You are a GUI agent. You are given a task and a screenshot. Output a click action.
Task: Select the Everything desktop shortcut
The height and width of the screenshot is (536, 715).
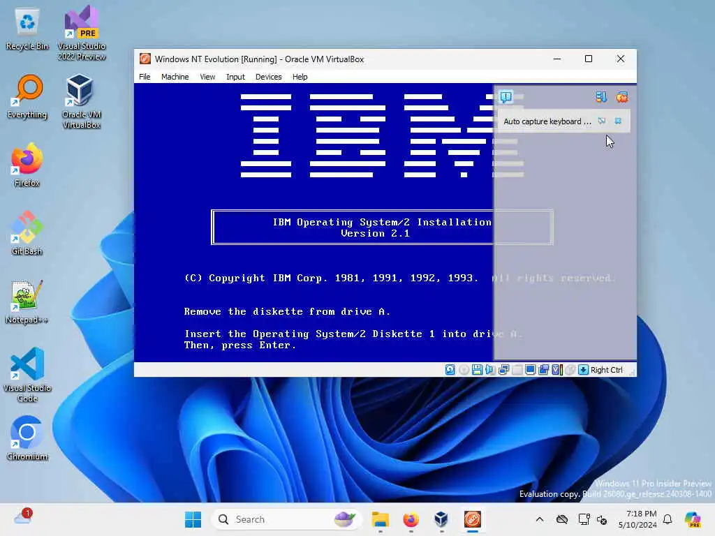click(x=27, y=96)
